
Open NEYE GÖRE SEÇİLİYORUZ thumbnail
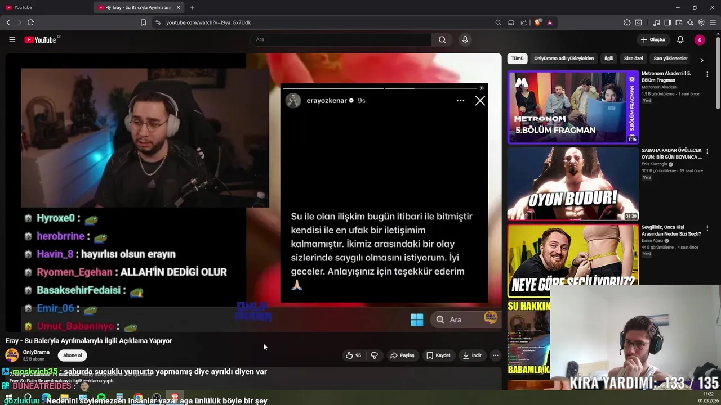pos(573,260)
